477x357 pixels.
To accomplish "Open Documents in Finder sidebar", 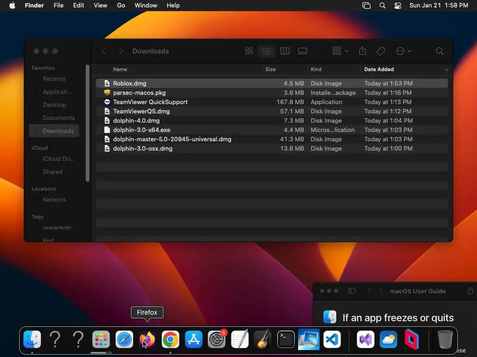I will tap(54, 118).
